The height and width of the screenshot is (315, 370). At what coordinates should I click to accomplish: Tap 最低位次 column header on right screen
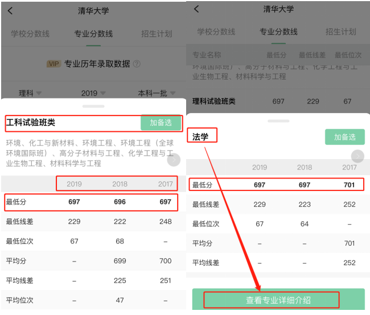[348, 55]
